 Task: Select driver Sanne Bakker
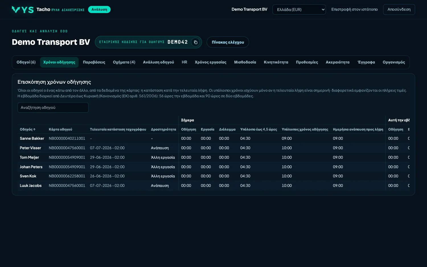point(32,139)
